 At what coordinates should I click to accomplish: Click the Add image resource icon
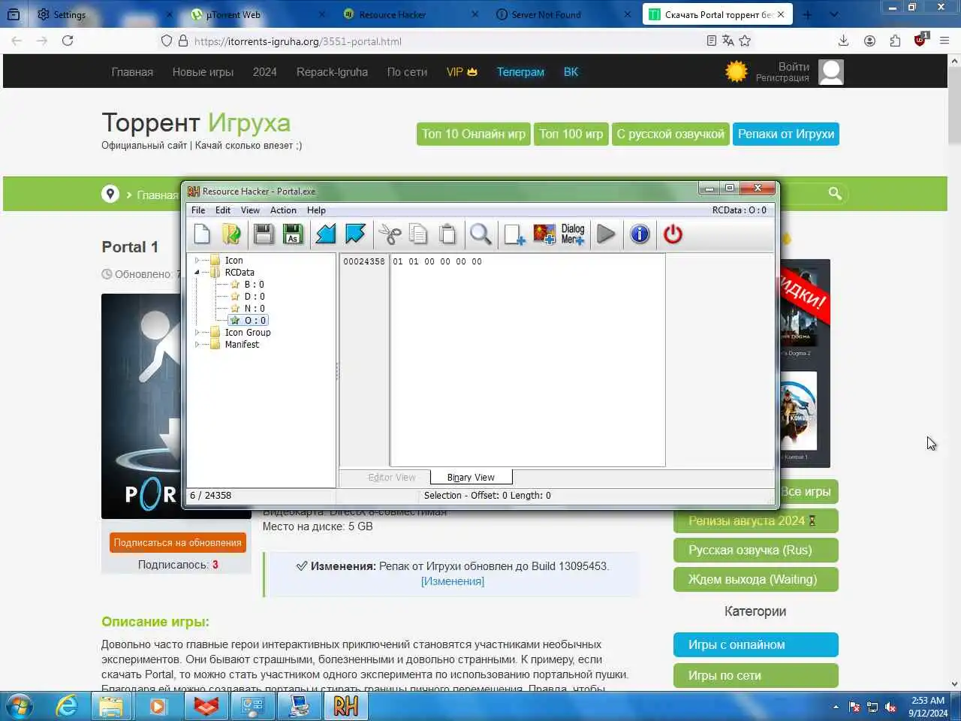pyautogui.click(x=544, y=234)
